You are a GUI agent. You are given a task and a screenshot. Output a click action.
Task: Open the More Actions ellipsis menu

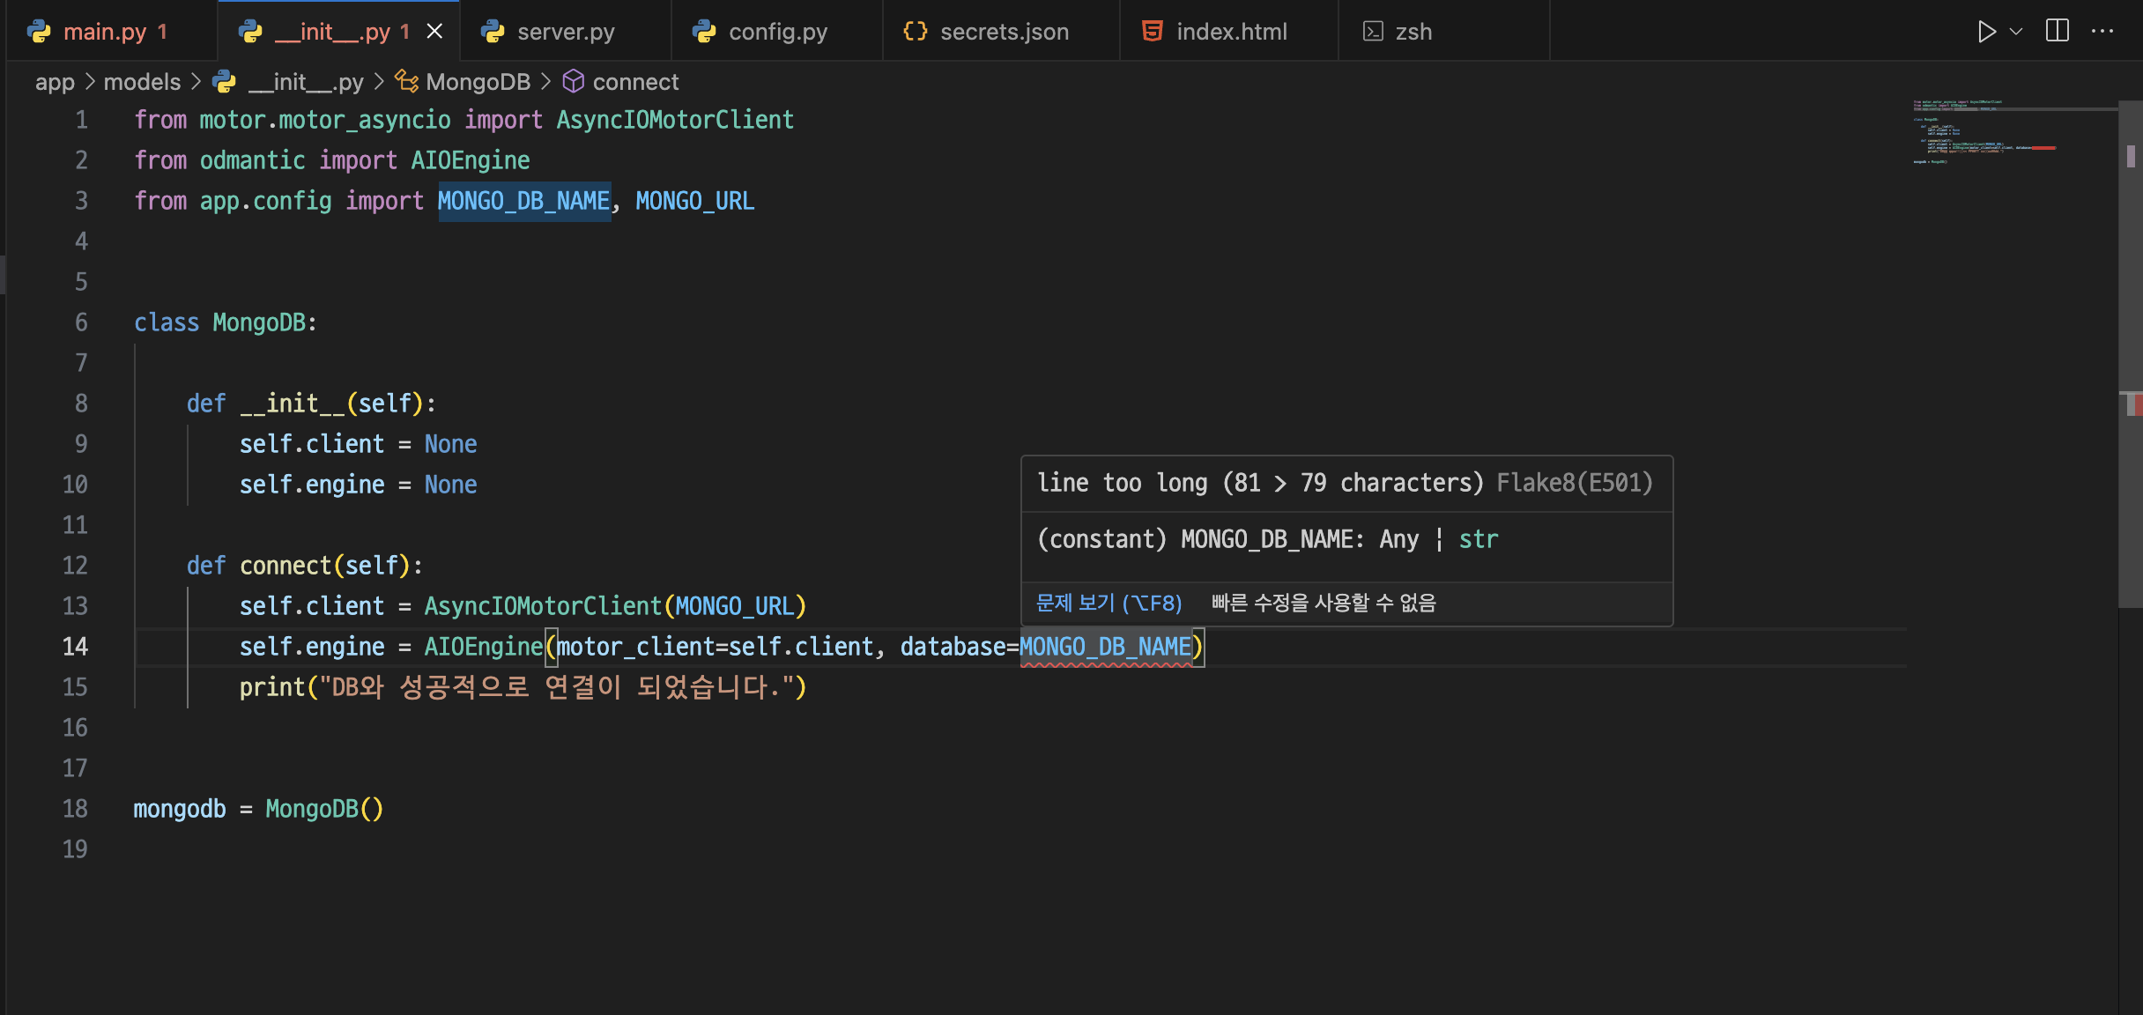coord(2103,32)
